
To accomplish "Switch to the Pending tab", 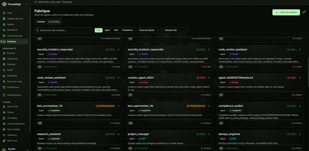I will (54, 22).
